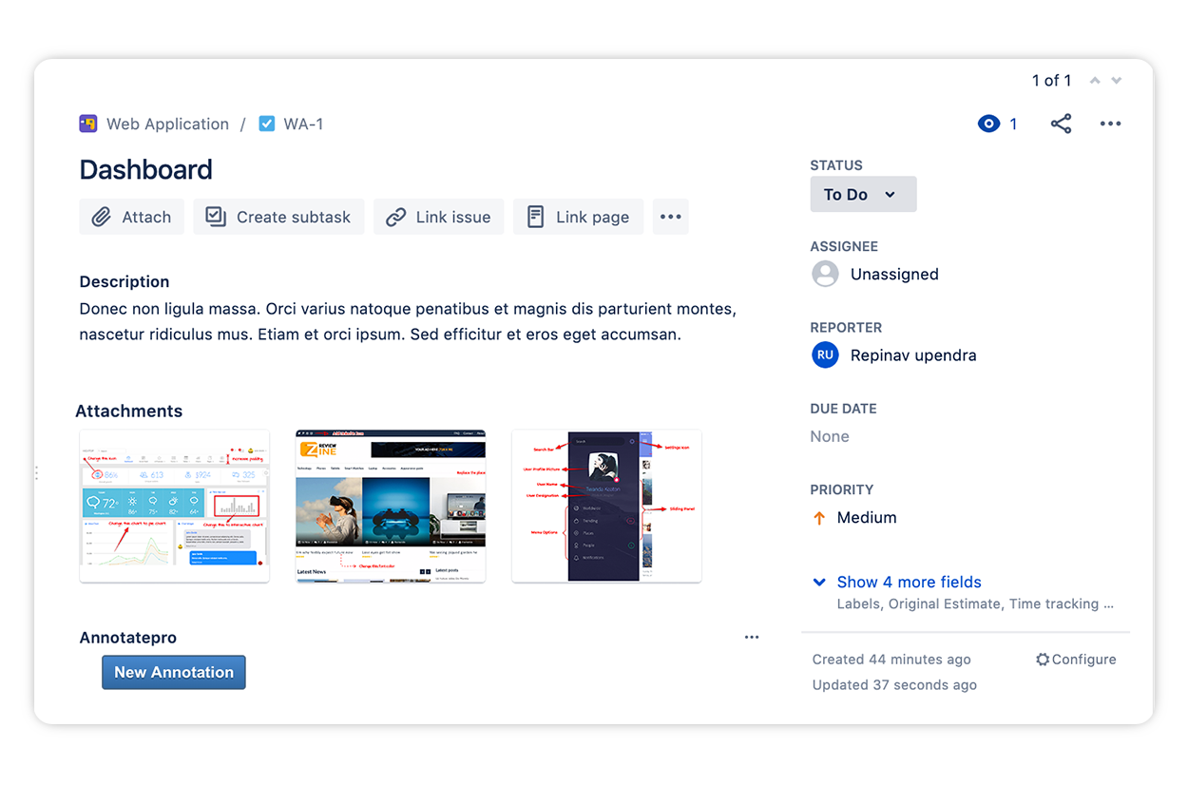Open the Annotatepro panel ellipsis menu

point(752,638)
